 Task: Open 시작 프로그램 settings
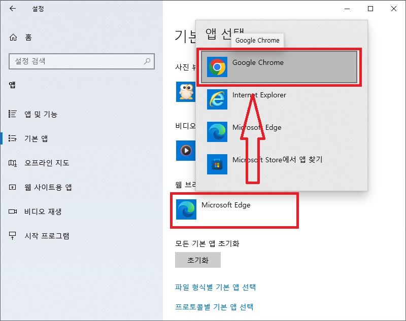(x=47, y=236)
